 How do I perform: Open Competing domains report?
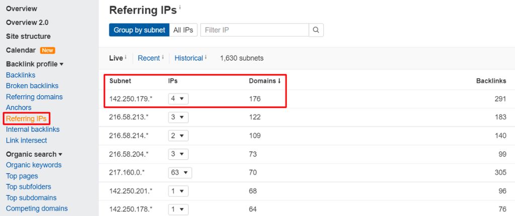(x=37, y=208)
